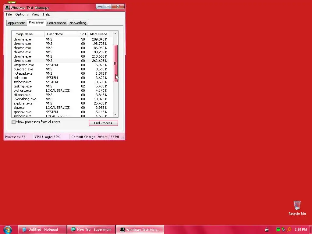
Task: Select the mdm.exe process row
Action: (x=60, y=78)
